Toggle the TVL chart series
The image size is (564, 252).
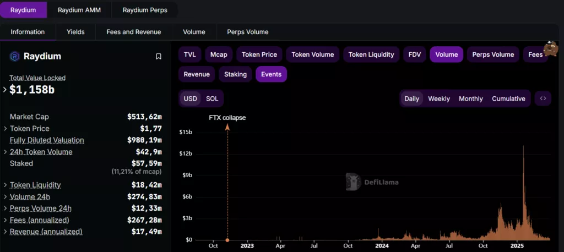tap(190, 54)
